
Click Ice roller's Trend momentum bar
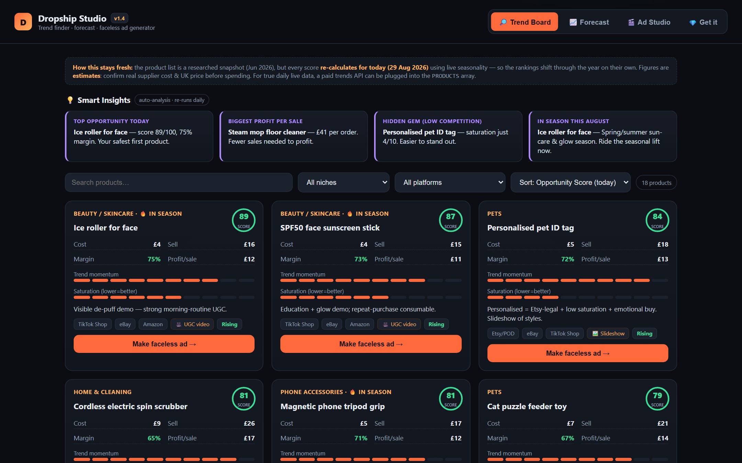pos(164,281)
